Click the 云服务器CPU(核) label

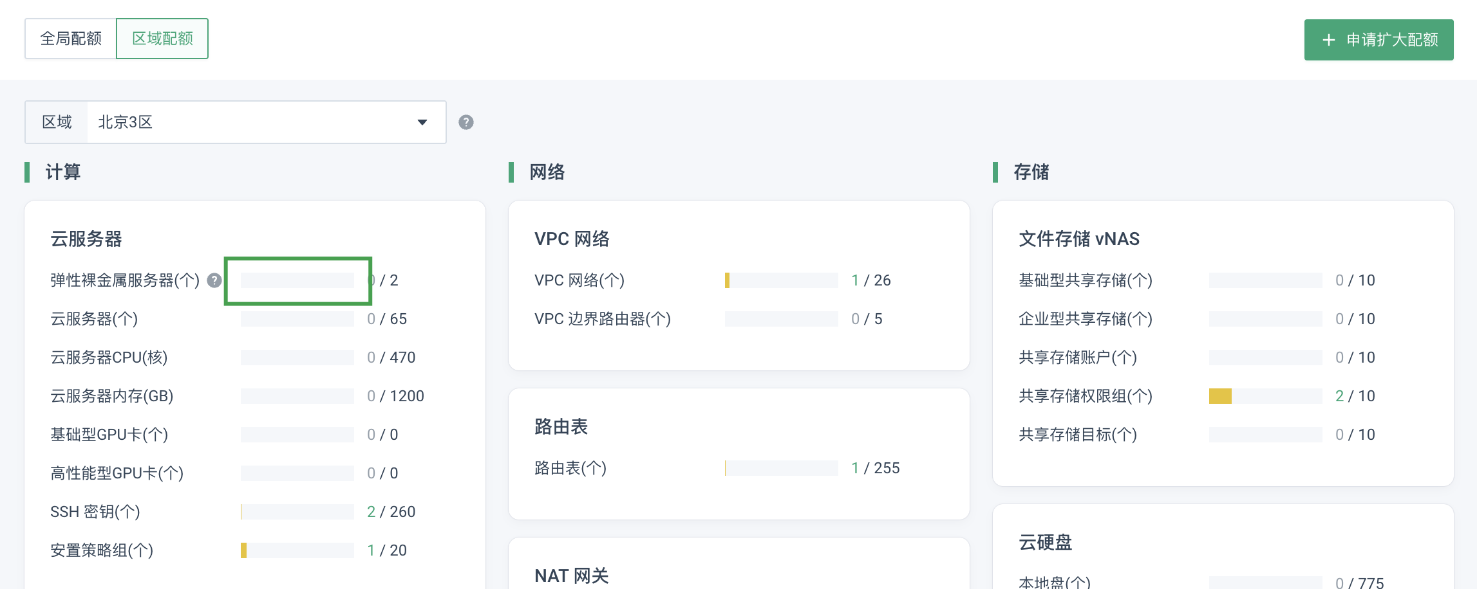point(109,358)
